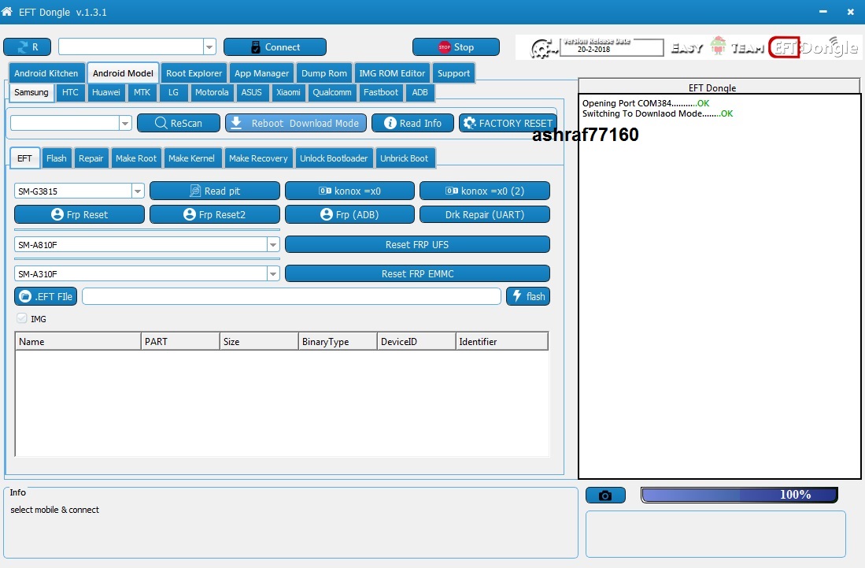Switch to the Make Kernel sub-tab
This screenshot has height=568, width=865.
click(191, 158)
